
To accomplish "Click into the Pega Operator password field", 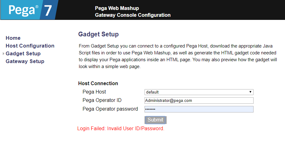I will pos(199,109).
